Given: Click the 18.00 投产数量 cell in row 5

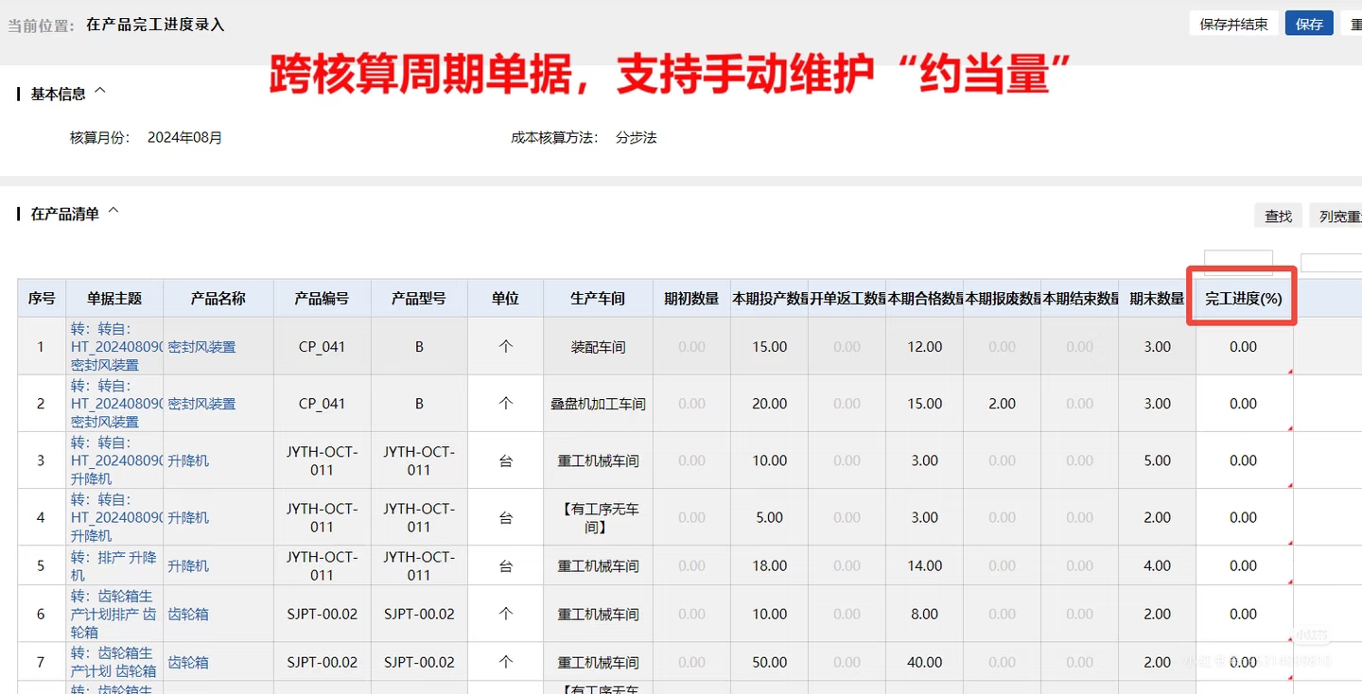Looking at the screenshot, I should [x=770, y=565].
